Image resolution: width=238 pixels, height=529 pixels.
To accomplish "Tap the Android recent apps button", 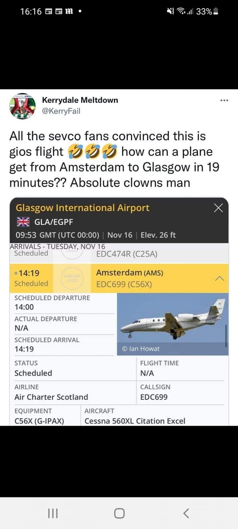I will pyautogui.click(x=53, y=513).
